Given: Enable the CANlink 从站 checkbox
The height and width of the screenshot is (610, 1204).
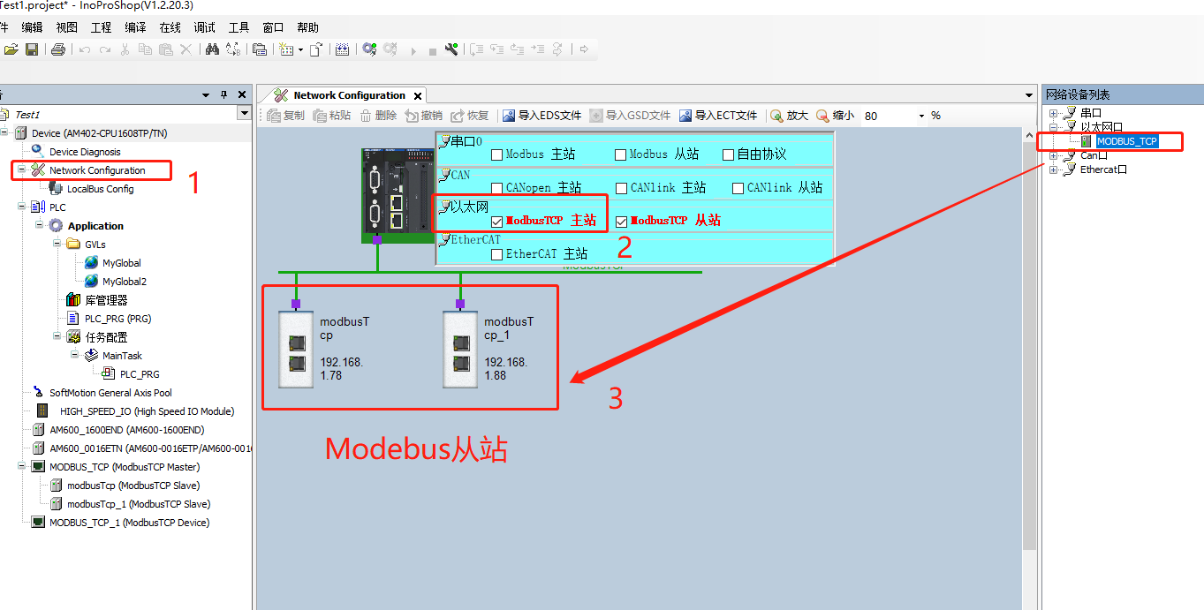Looking at the screenshot, I should click(738, 188).
